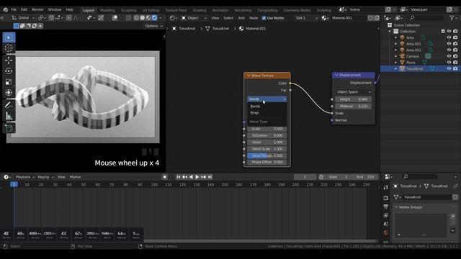Open the World properties tab
This screenshot has height=259, width=461.
(x=386, y=233)
